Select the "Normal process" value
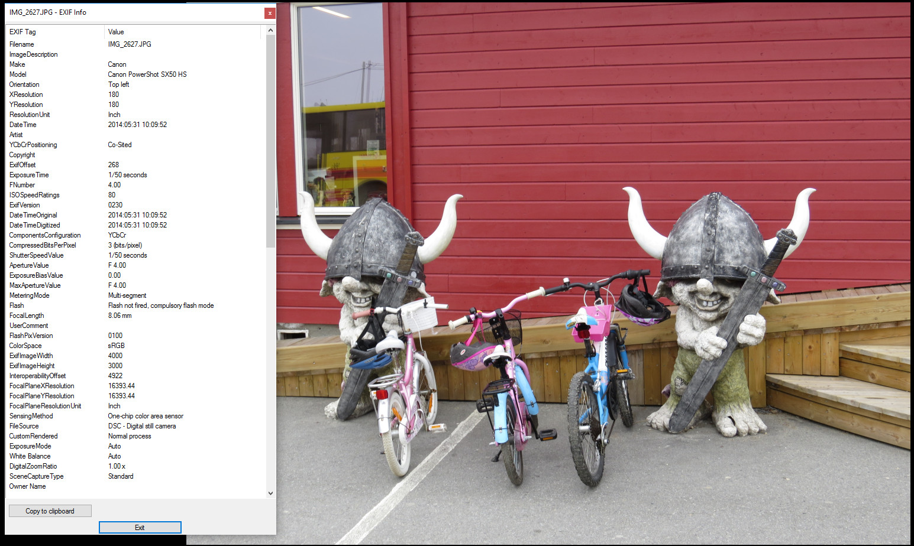This screenshot has height=546, width=914. [130, 436]
